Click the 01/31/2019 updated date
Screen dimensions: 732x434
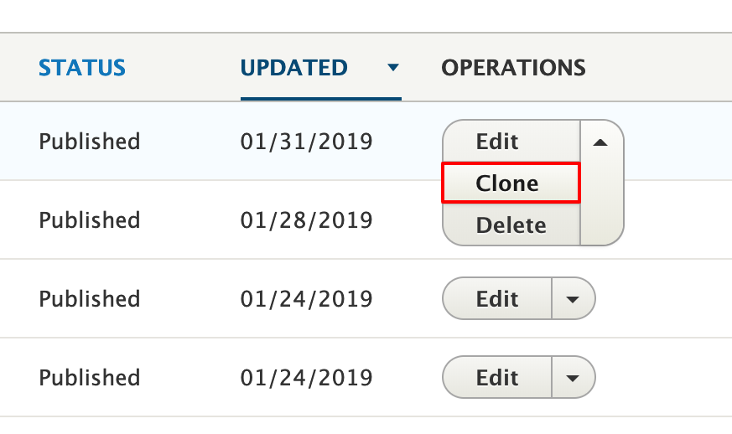point(306,141)
